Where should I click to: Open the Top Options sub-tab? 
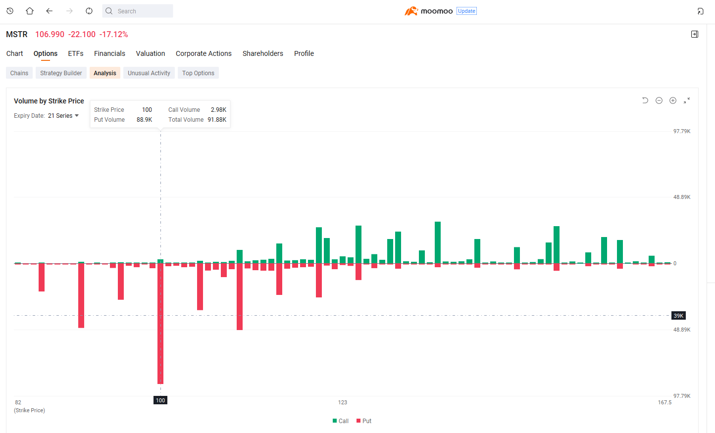[198, 73]
